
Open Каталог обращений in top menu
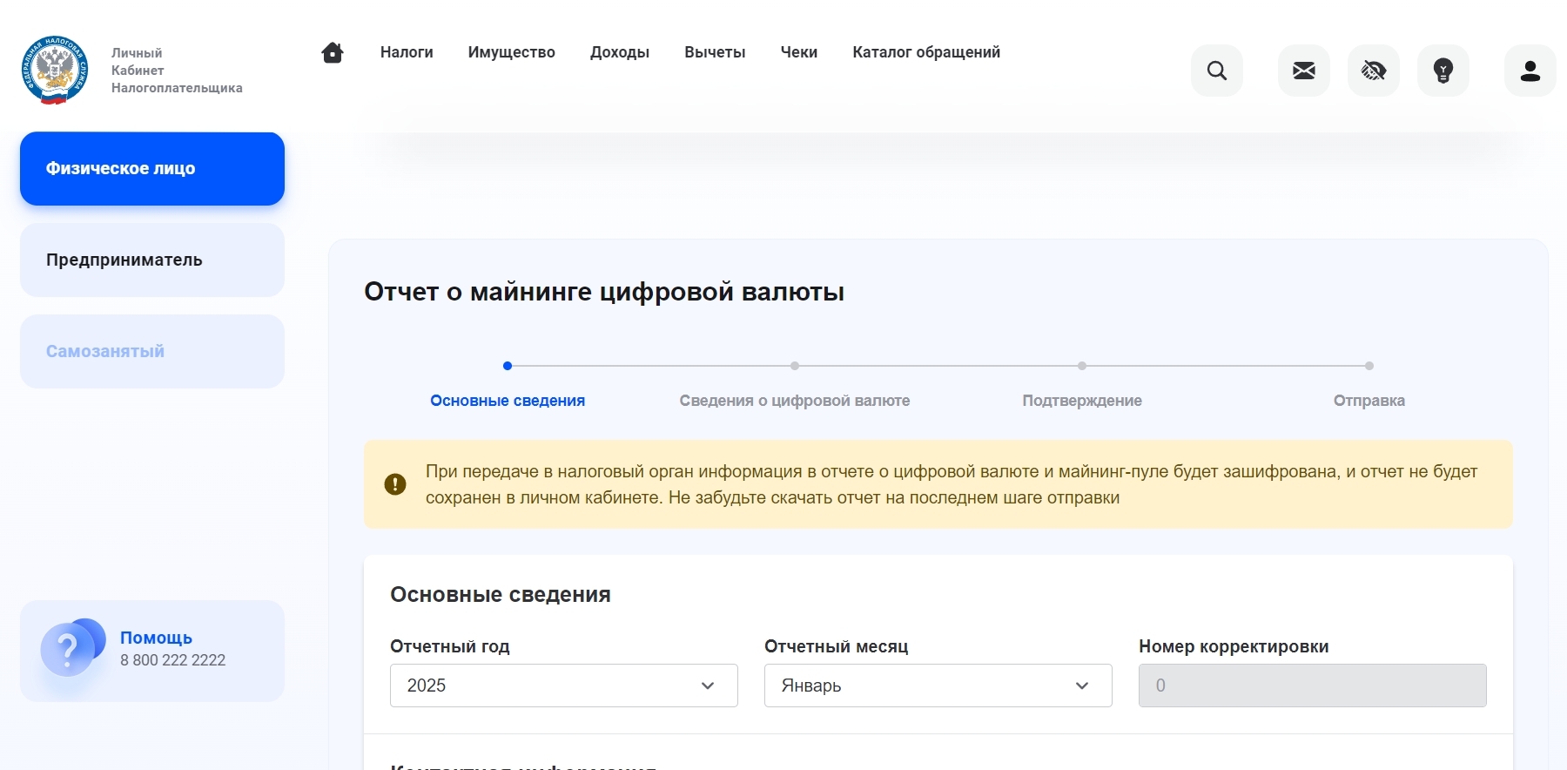point(926,52)
